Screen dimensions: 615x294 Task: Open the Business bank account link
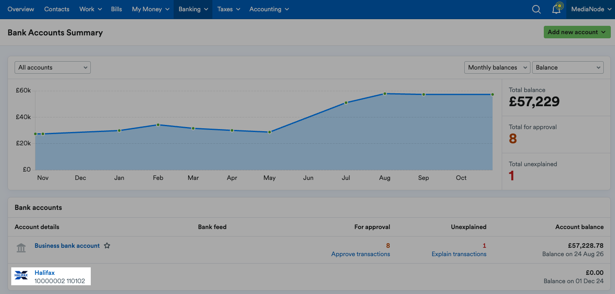pyautogui.click(x=67, y=246)
